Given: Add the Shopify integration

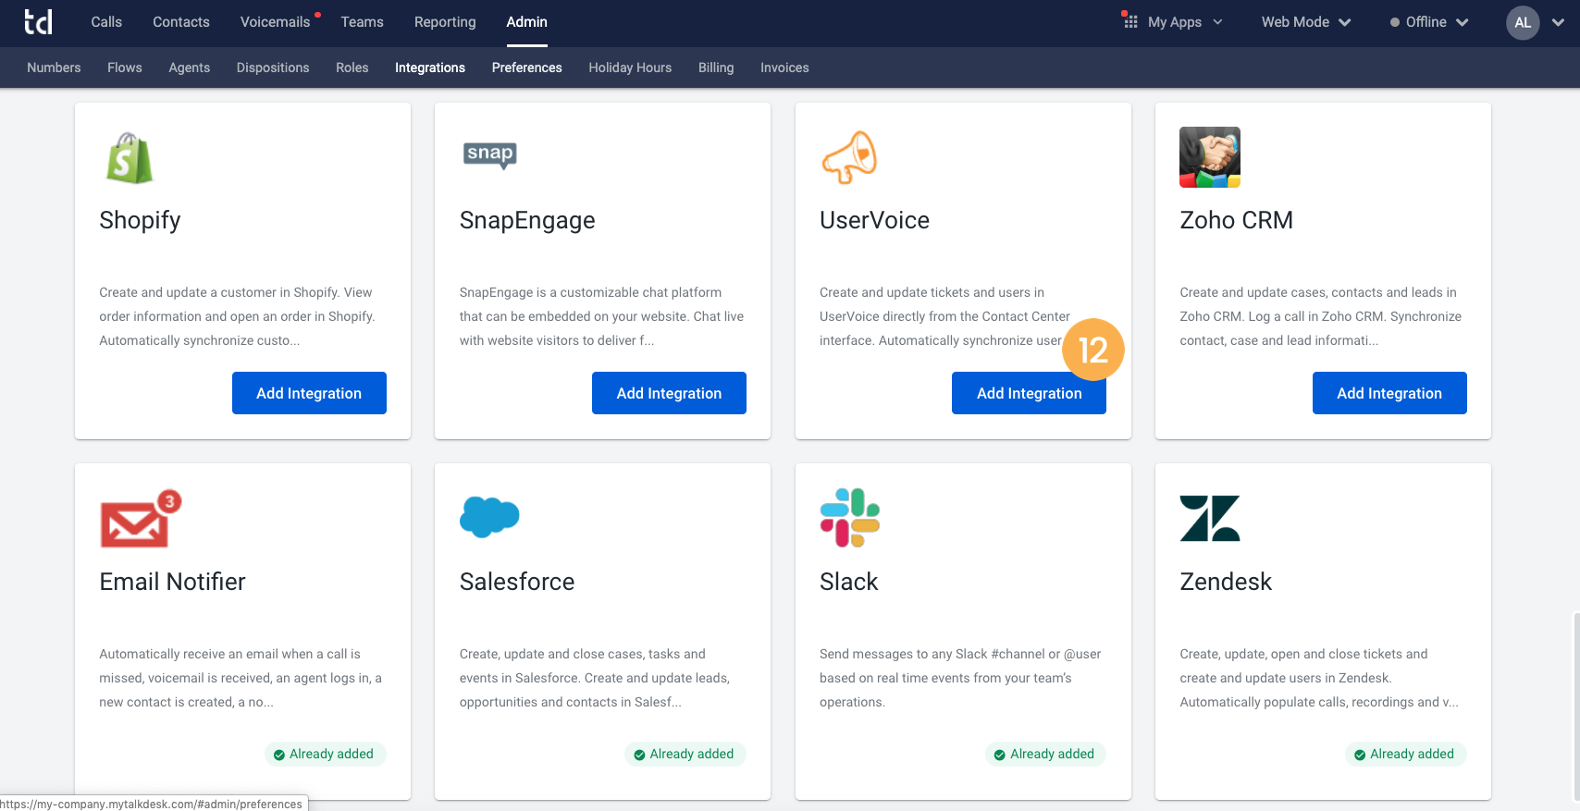Looking at the screenshot, I should 309,393.
